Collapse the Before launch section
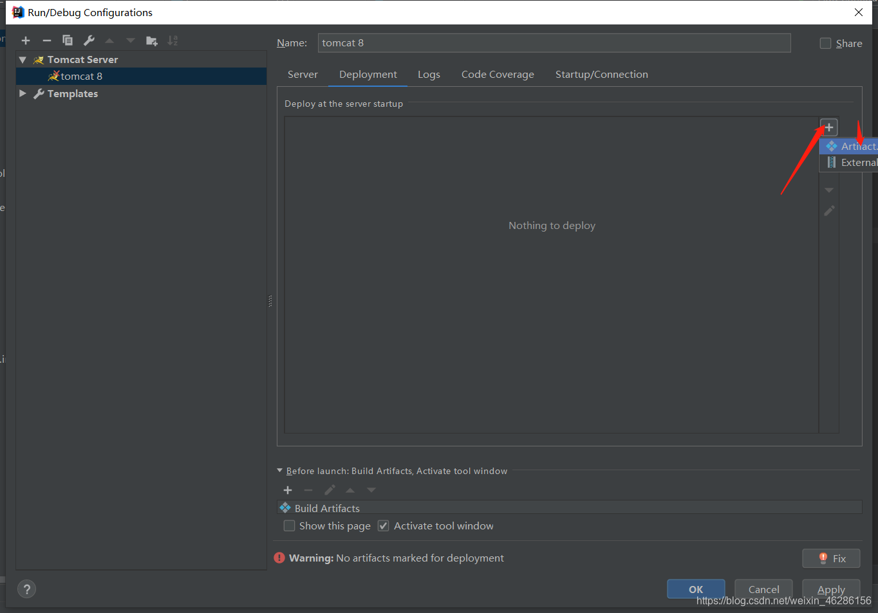The width and height of the screenshot is (878, 613). 280,471
